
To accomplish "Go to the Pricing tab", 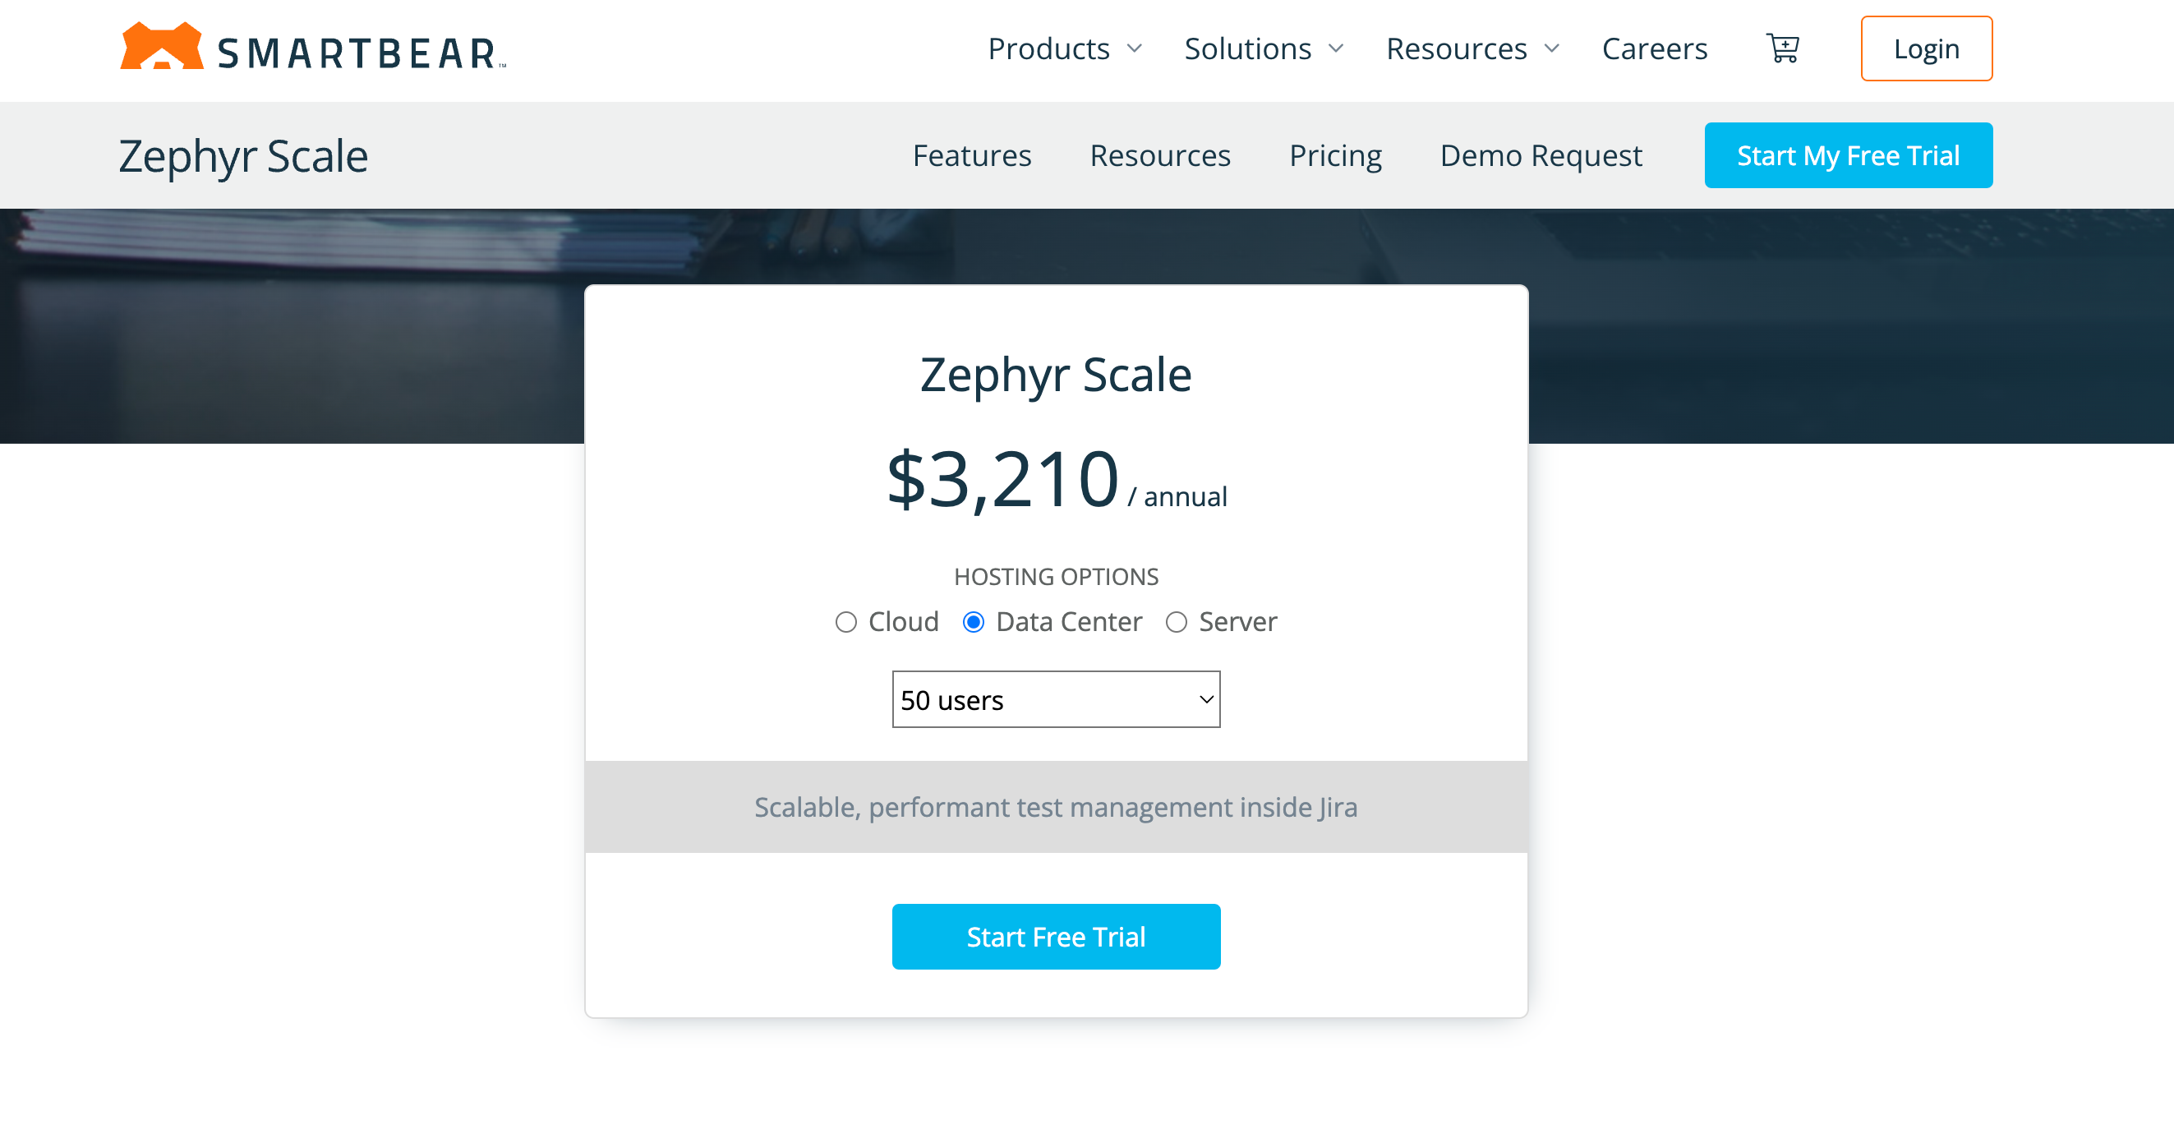I will coord(1335,155).
